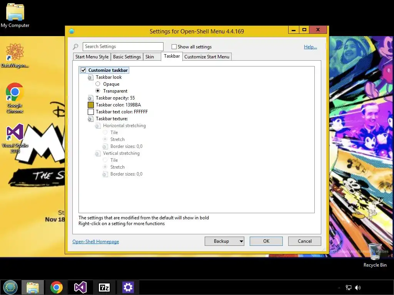
Task: Show hidden tray icons arrow
Action: click(339, 288)
